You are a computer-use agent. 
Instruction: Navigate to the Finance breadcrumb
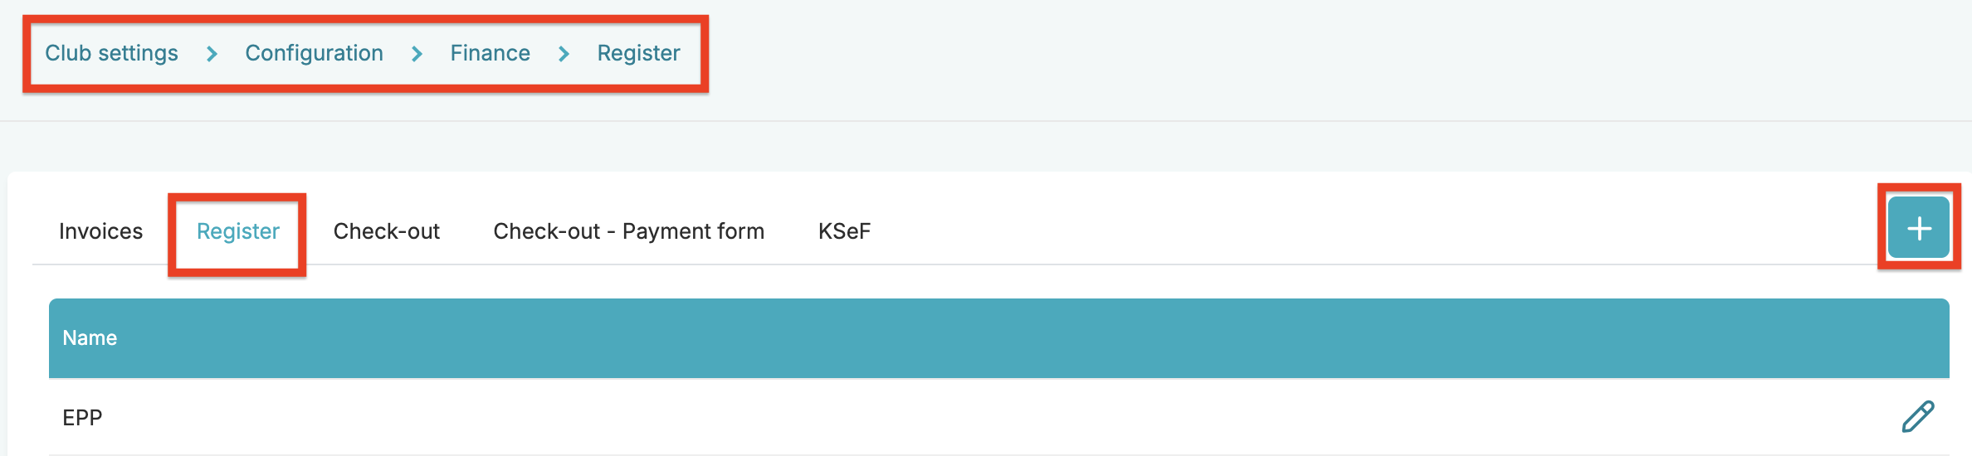490,53
